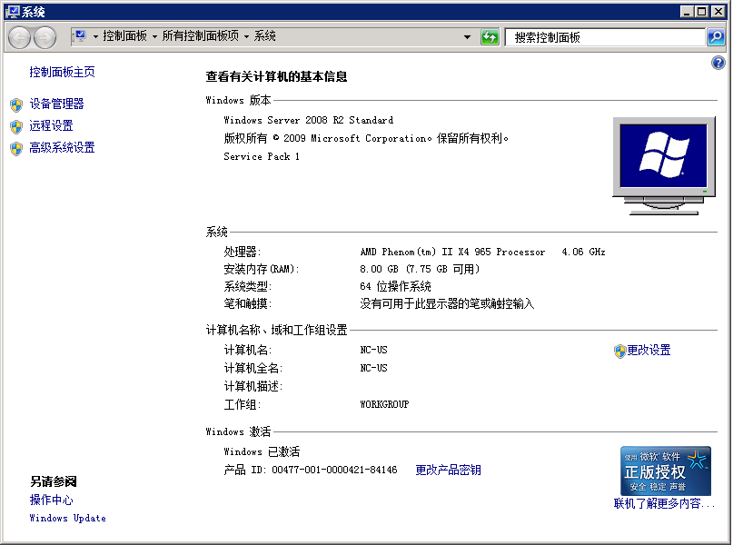743x545 pixels.
Task: Open 远程设置 link
Action: coord(51,125)
